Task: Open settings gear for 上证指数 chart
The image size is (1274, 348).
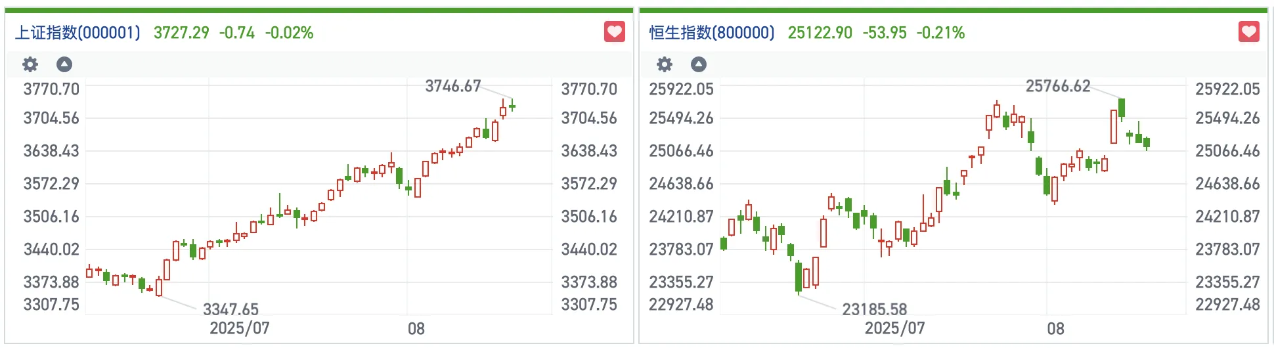Action: (30, 64)
